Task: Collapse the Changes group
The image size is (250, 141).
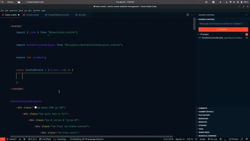Action: pyautogui.click(x=198, y=34)
